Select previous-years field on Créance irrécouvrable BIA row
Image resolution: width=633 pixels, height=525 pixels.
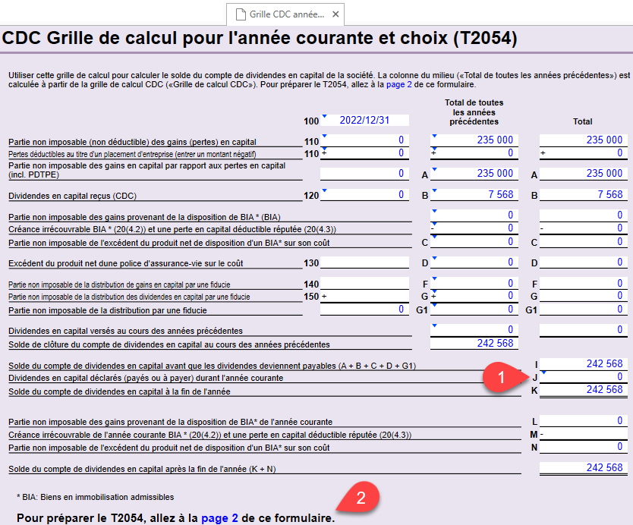(474, 228)
